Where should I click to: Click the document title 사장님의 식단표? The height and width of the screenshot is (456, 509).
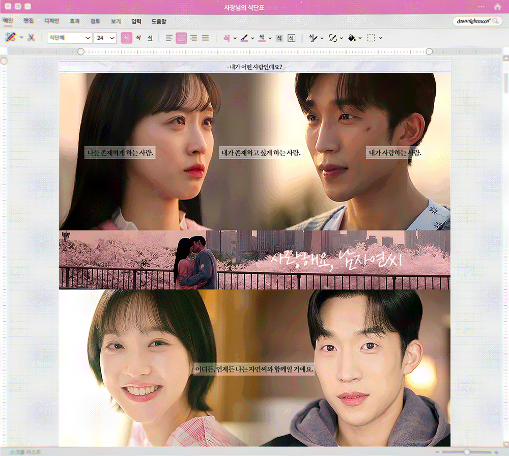pos(244,7)
